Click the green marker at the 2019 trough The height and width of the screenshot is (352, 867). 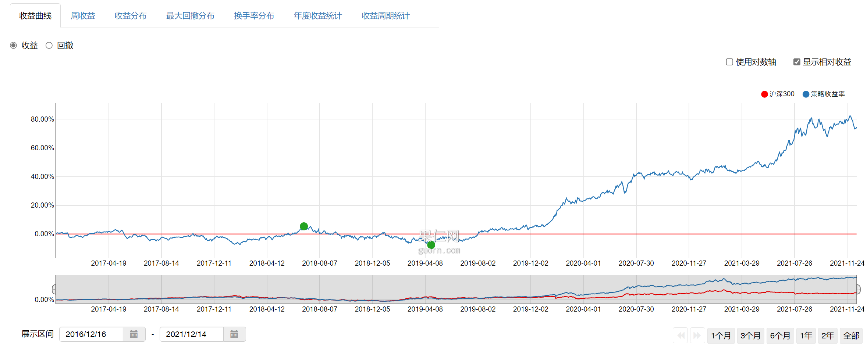(x=431, y=245)
